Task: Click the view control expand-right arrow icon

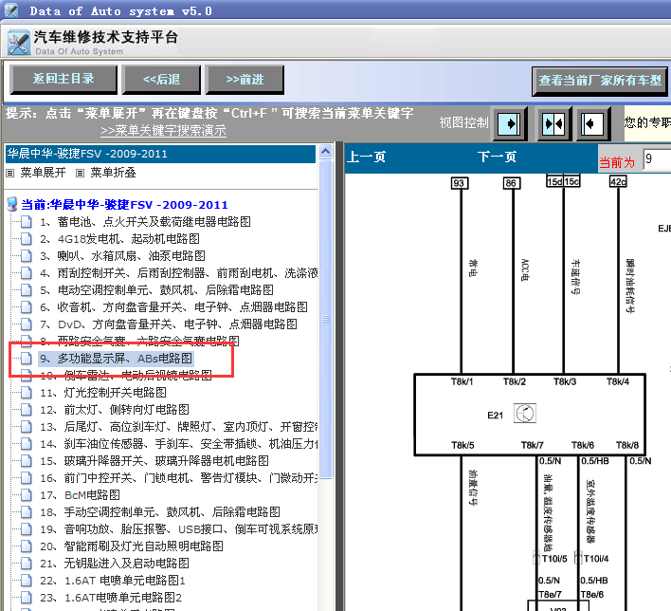Action: pyautogui.click(x=510, y=124)
